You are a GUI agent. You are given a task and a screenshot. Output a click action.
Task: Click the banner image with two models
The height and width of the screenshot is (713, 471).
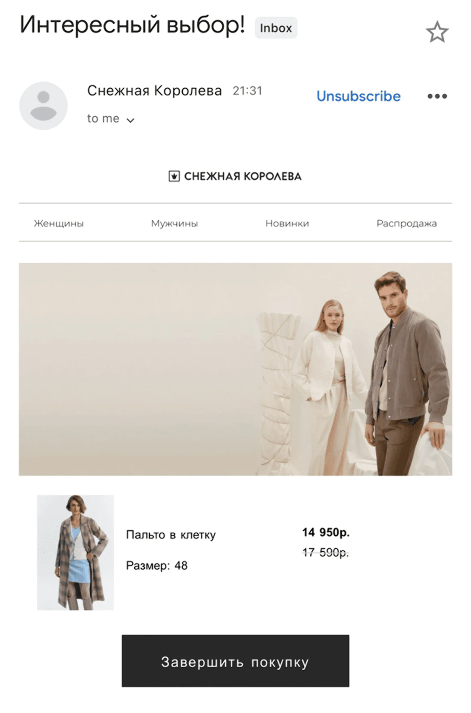tap(236, 369)
